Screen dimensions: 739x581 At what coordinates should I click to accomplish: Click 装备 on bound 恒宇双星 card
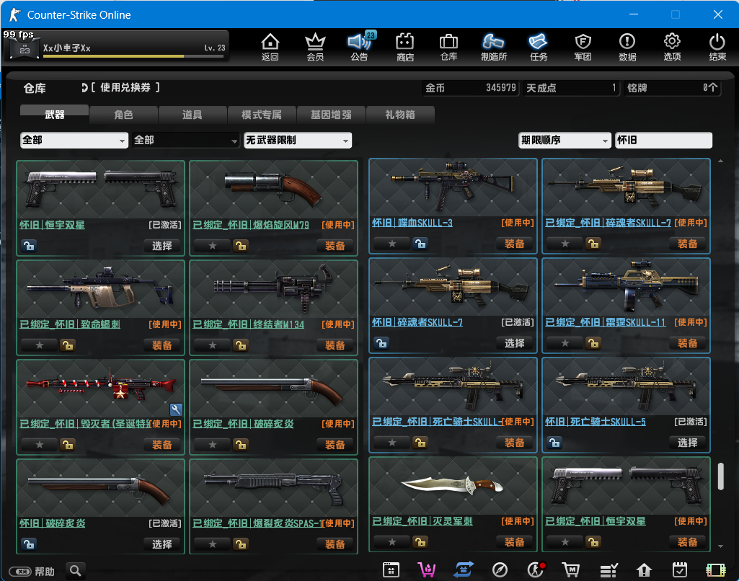pos(688,542)
